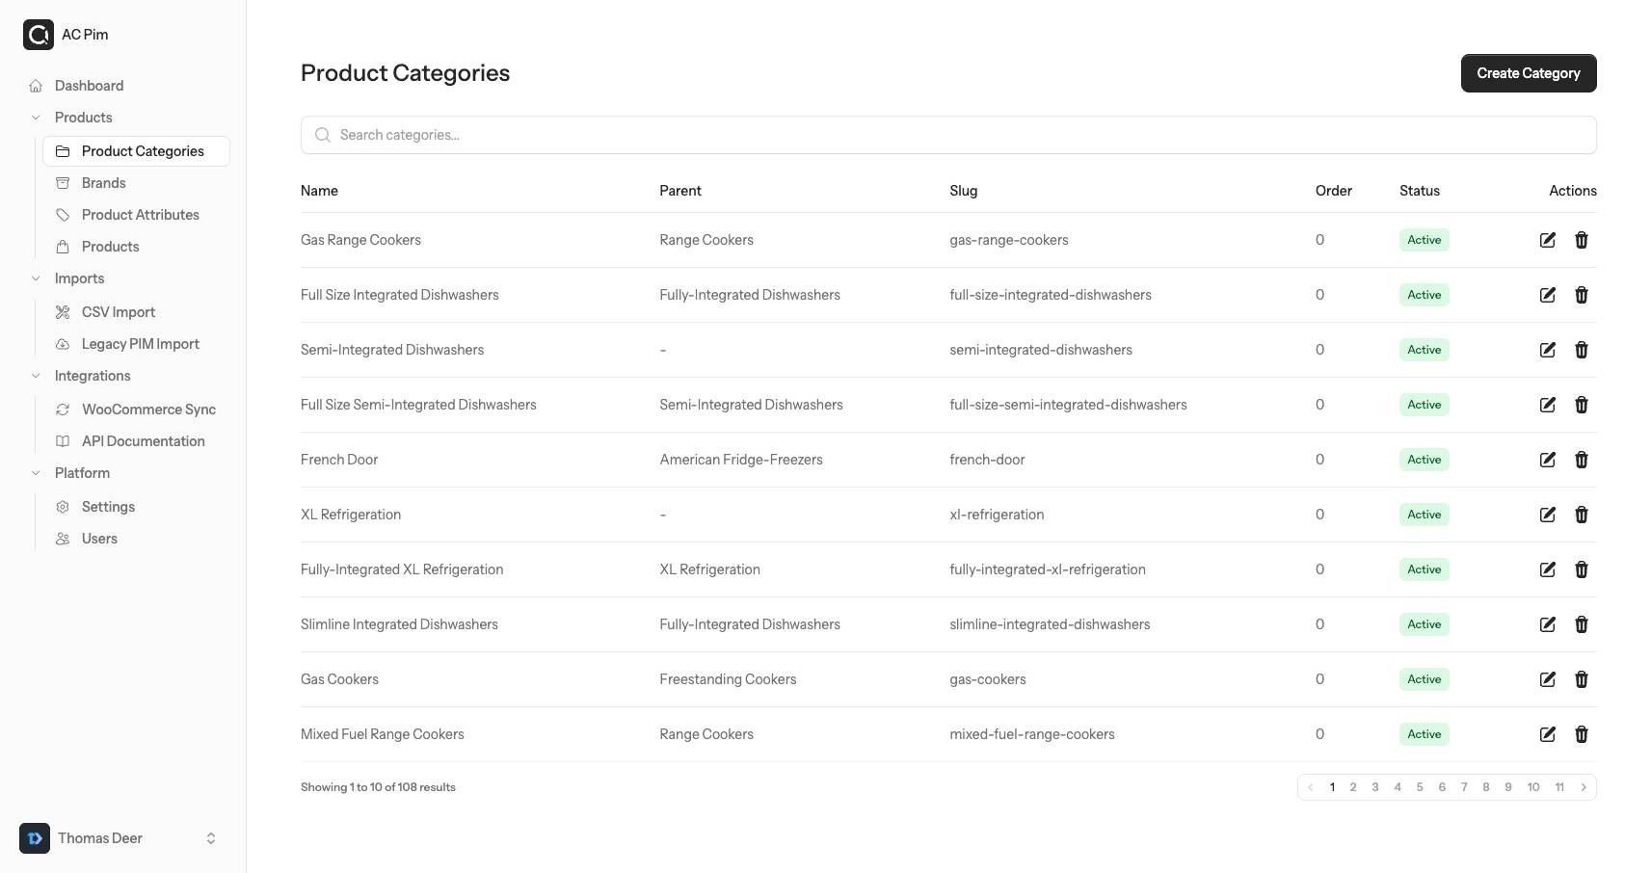Viewport: 1651px width, 873px height.
Task: Open Brands from the sidebar
Action: point(103,183)
